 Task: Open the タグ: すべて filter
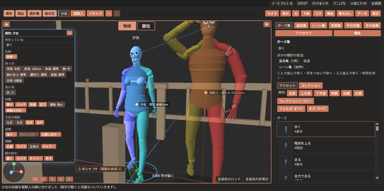(x=318, y=109)
